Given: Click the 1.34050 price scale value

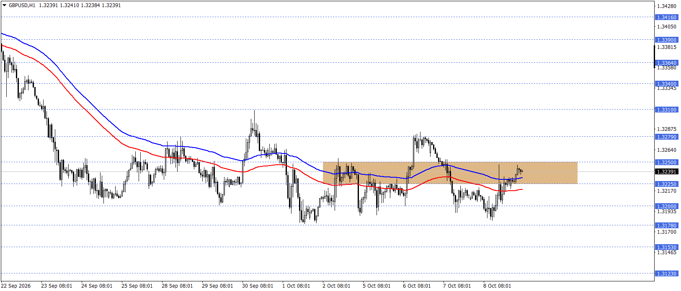Looking at the screenshot, I should [x=666, y=27].
